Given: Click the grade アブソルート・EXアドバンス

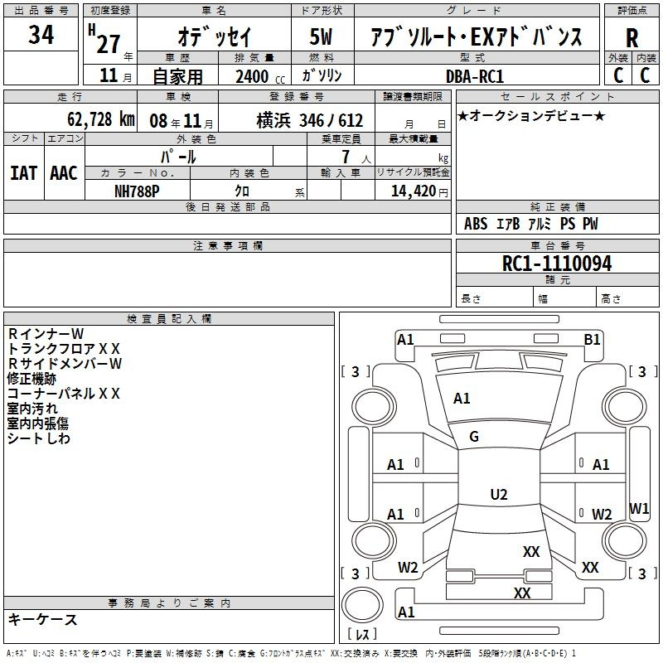Looking at the screenshot, I should 477,36.
